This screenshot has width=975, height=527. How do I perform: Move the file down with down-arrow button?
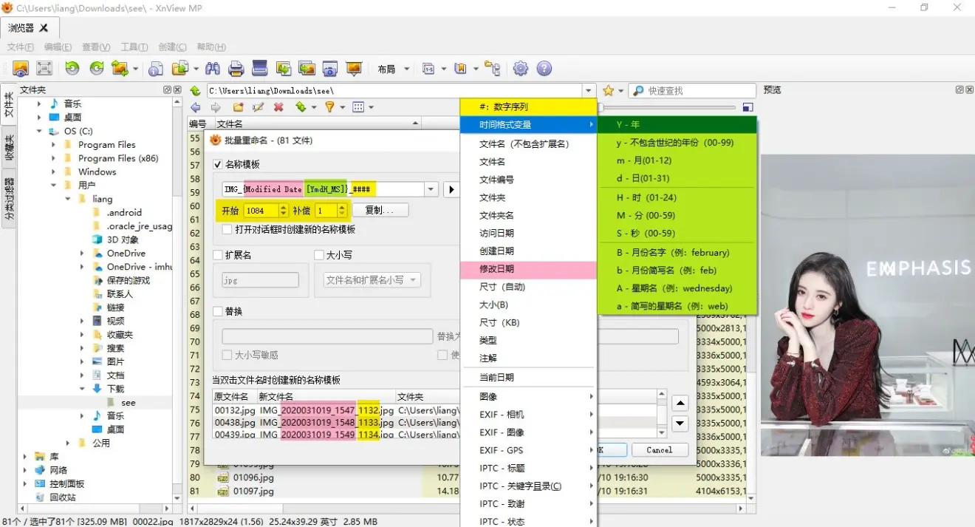(x=680, y=424)
